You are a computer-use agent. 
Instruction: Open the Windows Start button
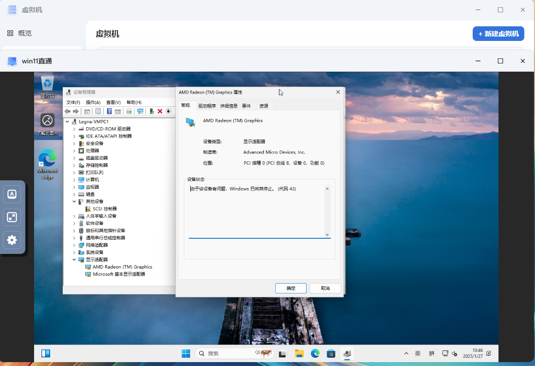tap(186, 353)
